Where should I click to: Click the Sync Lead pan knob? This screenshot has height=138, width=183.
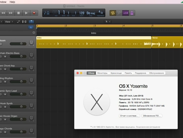click(32, 93)
